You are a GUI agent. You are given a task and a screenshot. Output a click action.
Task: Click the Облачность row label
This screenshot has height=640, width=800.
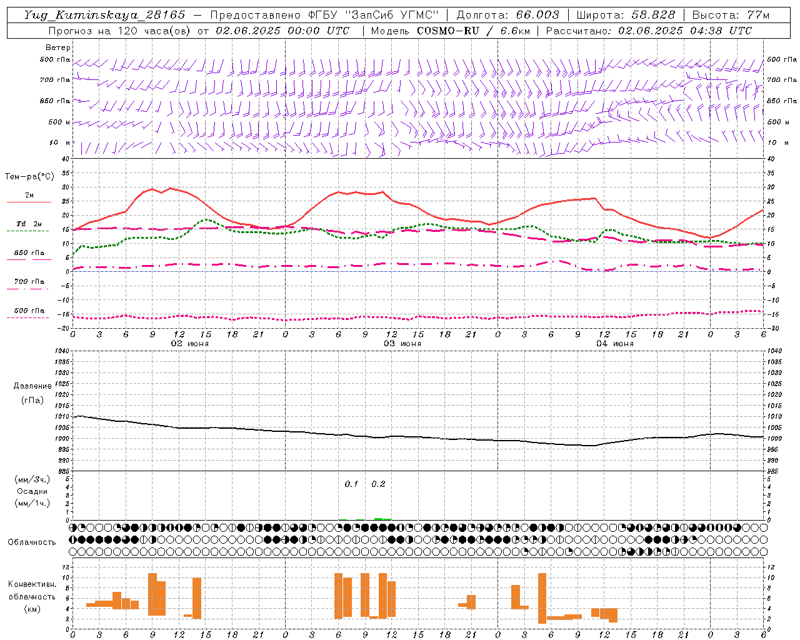tap(32, 542)
